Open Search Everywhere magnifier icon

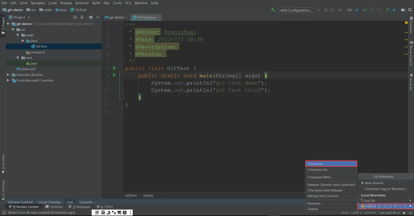coord(410,10)
